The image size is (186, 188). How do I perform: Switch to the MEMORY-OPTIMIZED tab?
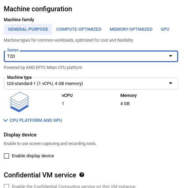(131, 29)
